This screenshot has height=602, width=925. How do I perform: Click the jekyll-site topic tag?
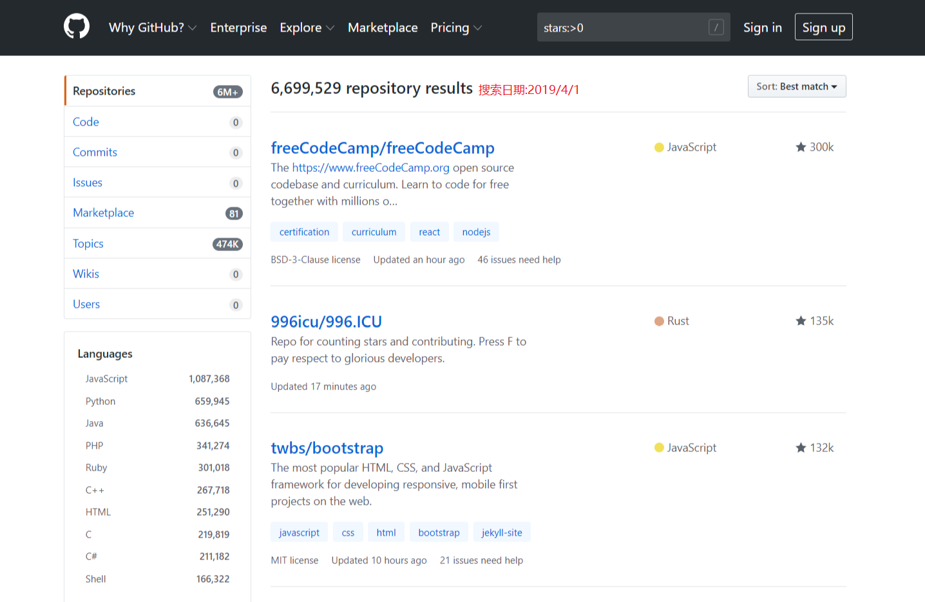[x=502, y=532]
